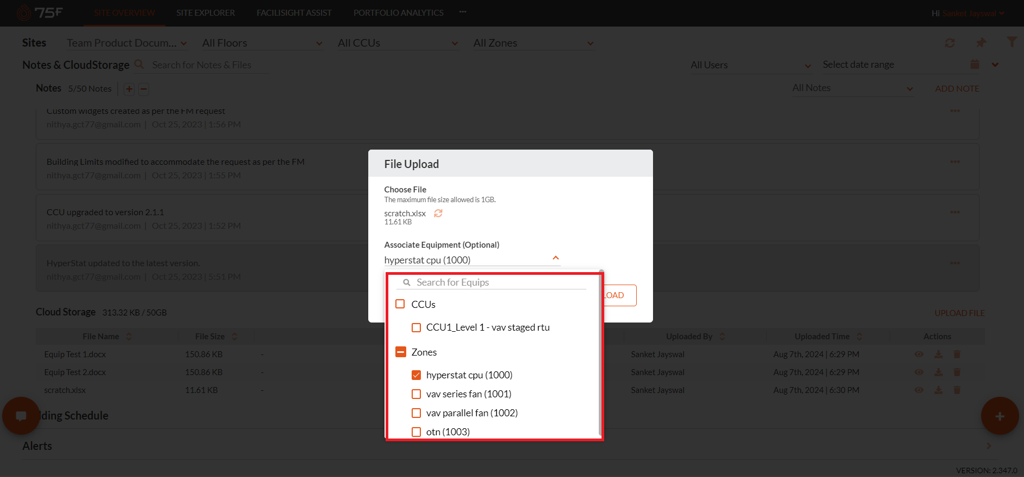Check CCU1_Level 1 - vav staged rtu
This screenshot has width=1024, height=477.
[x=416, y=327]
